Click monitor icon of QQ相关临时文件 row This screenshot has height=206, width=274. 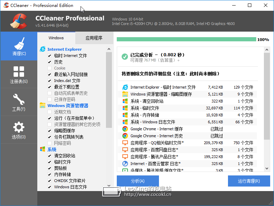(125, 143)
